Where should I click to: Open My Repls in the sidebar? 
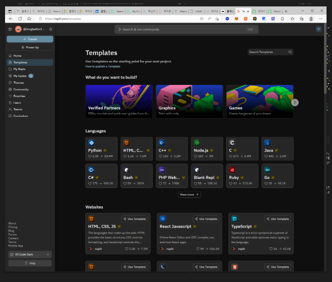coord(30,69)
